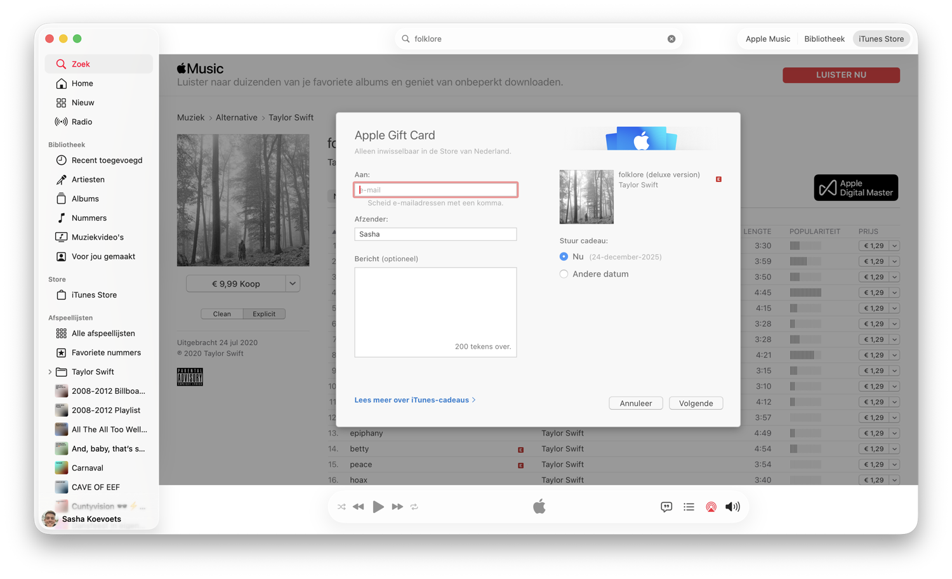The height and width of the screenshot is (579, 952).
Task: Open the lyrics speech bubble icon
Action: pyautogui.click(x=666, y=507)
